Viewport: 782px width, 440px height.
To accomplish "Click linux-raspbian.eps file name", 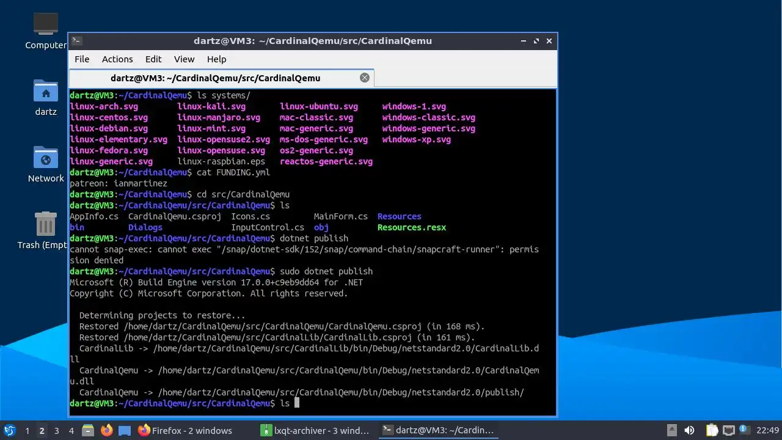I will tap(221, 161).
